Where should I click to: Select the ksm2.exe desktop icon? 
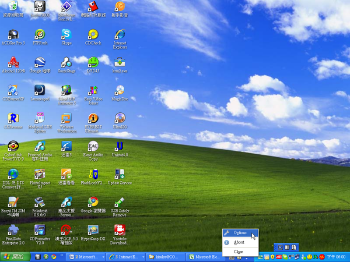coord(120,65)
